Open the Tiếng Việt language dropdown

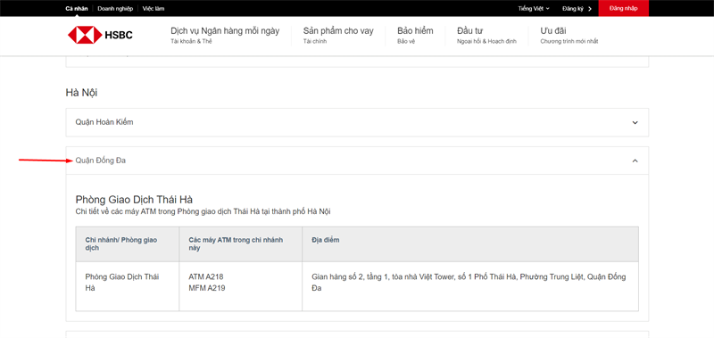(x=534, y=9)
